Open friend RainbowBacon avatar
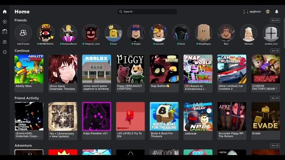The width and height of the screenshot is (285, 160). 68,33
